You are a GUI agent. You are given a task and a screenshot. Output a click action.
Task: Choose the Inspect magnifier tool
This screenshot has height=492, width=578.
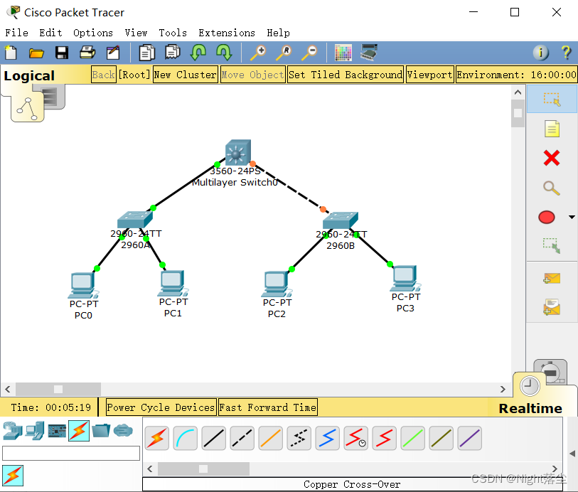(552, 188)
